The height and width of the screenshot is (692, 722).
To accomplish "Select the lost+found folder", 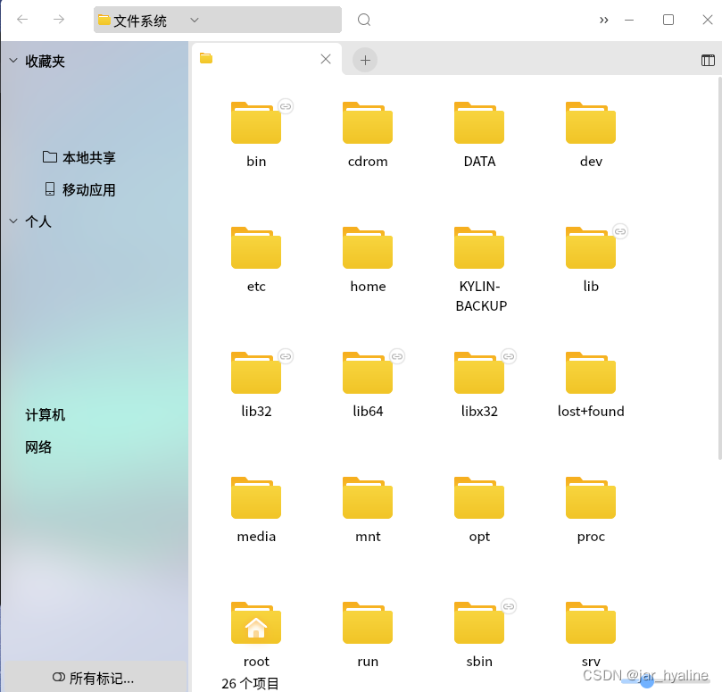I will [x=590, y=372].
